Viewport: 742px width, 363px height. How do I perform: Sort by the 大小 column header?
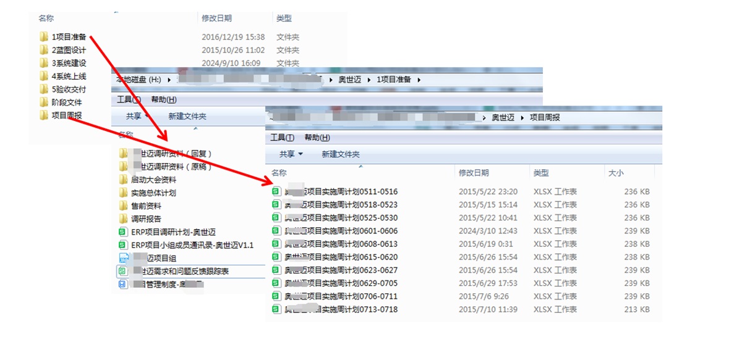coord(616,173)
